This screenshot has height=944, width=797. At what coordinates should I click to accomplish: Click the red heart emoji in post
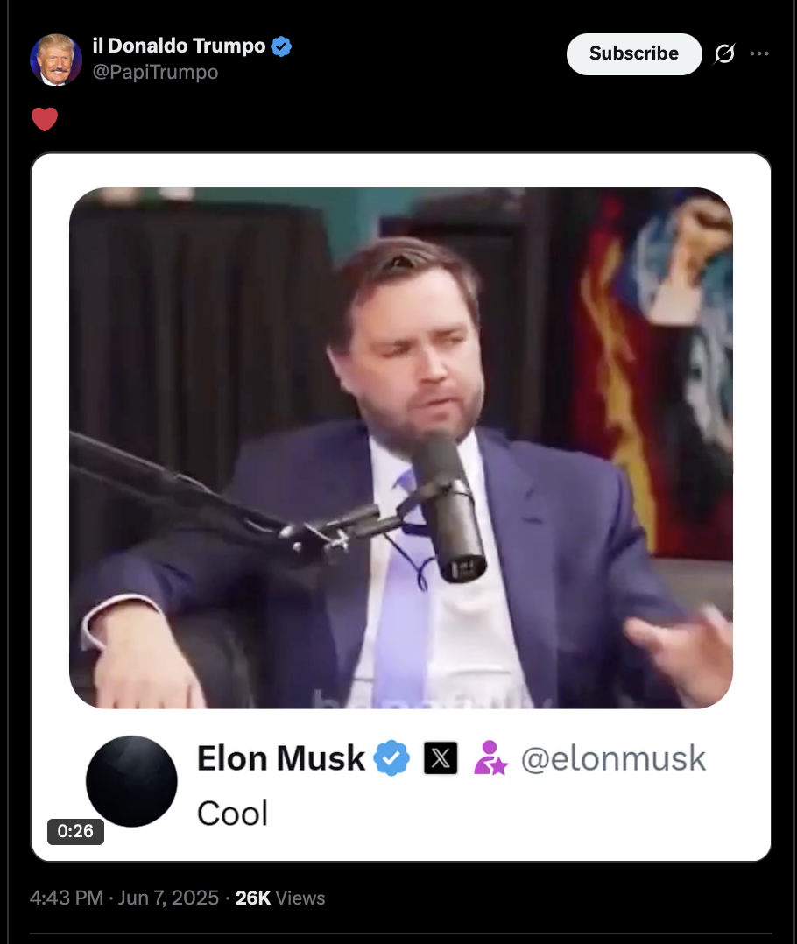tap(45, 119)
